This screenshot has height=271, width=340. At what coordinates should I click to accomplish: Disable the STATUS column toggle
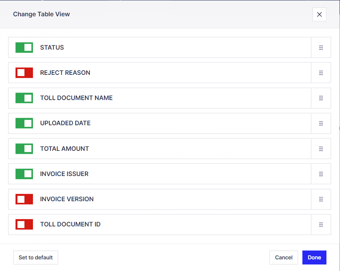[24, 47]
